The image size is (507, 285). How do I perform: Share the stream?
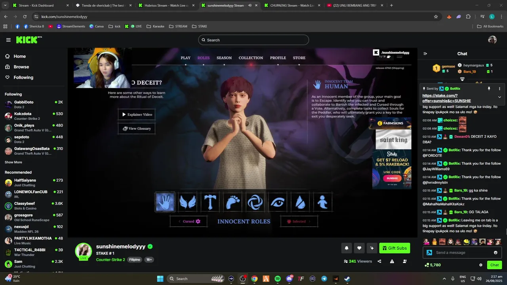pyautogui.click(x=379, y=261)
